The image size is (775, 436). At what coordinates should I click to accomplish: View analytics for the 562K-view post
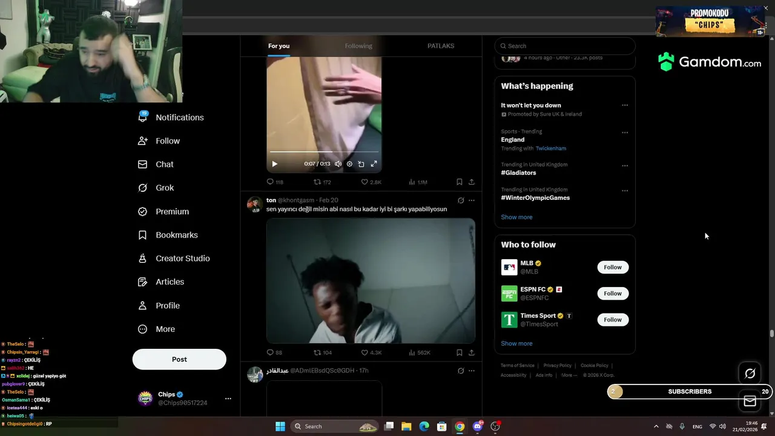point(419,352)
